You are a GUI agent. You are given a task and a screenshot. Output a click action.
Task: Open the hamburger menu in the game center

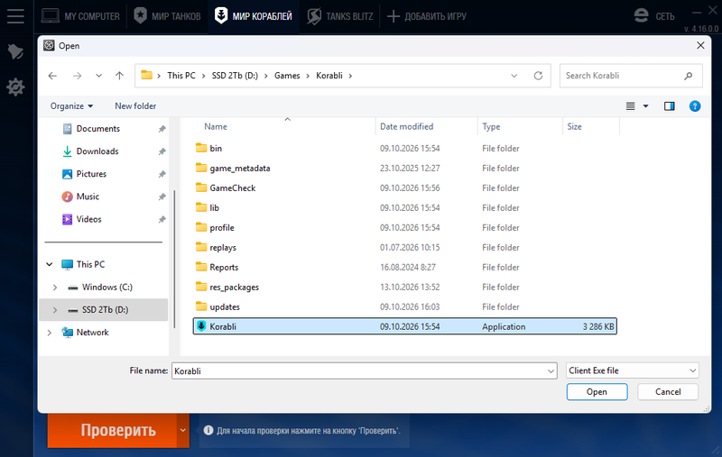pos(15,16)
